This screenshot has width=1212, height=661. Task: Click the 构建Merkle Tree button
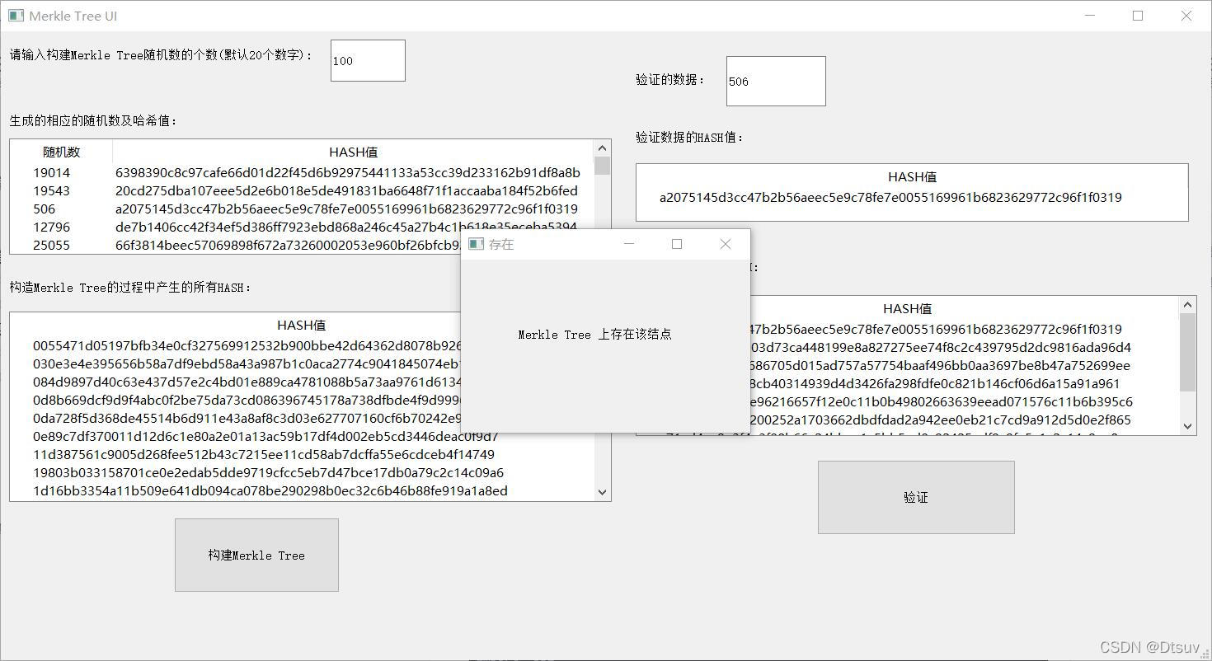(256, 555)
